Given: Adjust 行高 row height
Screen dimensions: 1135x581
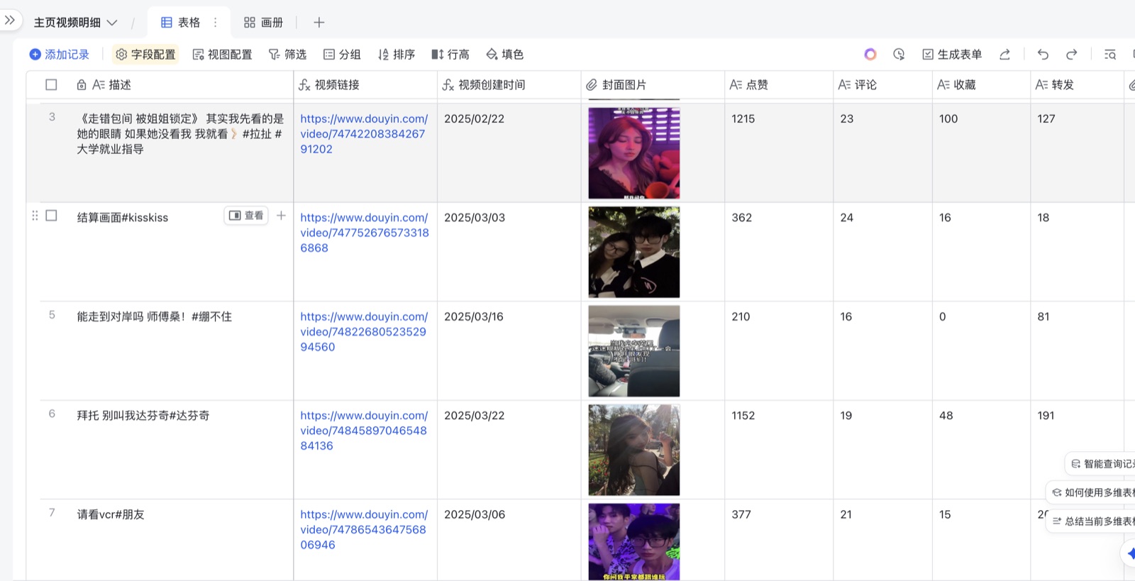Looking at the screenshot, I should click(450, 55).
